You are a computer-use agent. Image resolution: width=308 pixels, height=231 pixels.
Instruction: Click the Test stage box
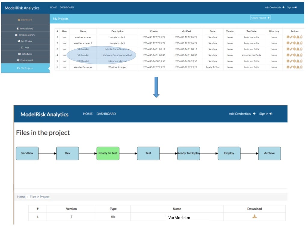[x=148, y=153]
